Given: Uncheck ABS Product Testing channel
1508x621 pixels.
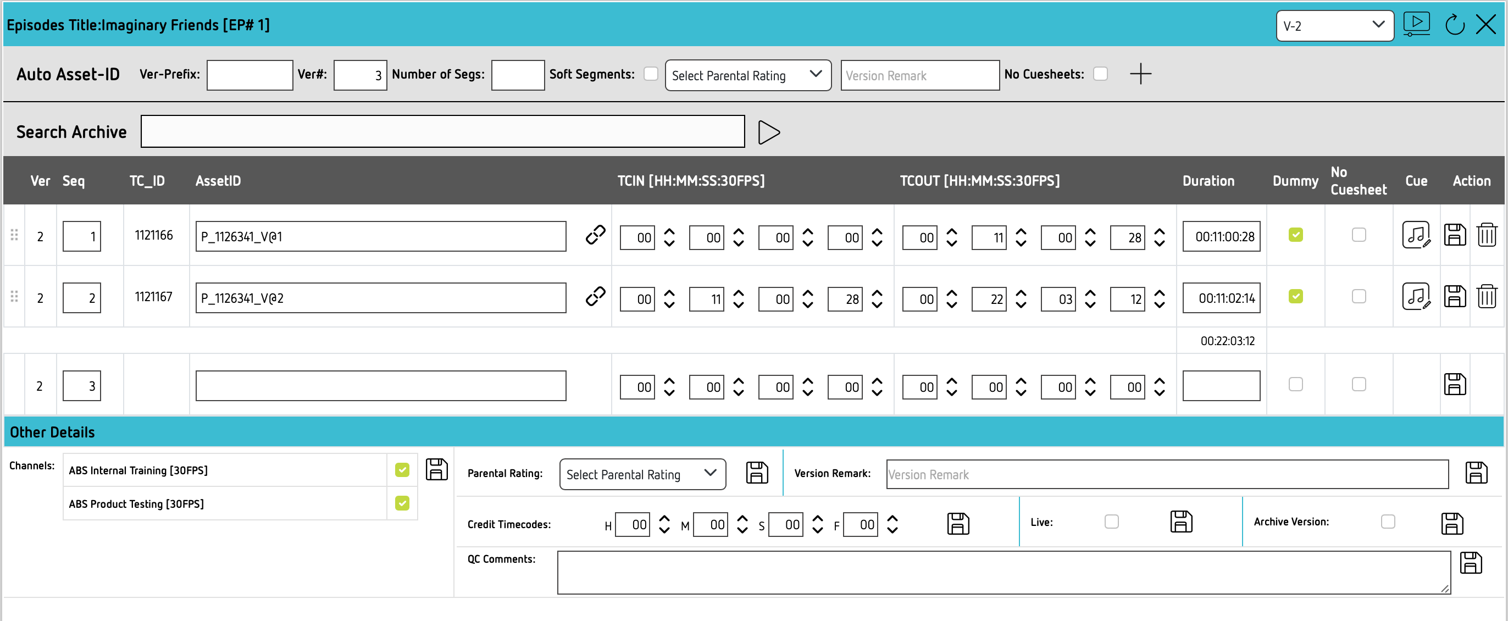Looking at the screenshot, I should [402, 503].
